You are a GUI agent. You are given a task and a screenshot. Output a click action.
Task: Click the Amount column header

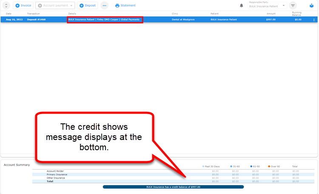coord(271,14)
